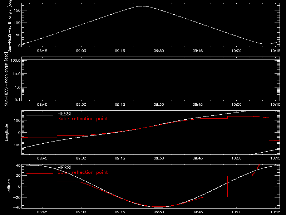
Task: Select red reflection legend line in Longitude plot
Action: [40, 120]
